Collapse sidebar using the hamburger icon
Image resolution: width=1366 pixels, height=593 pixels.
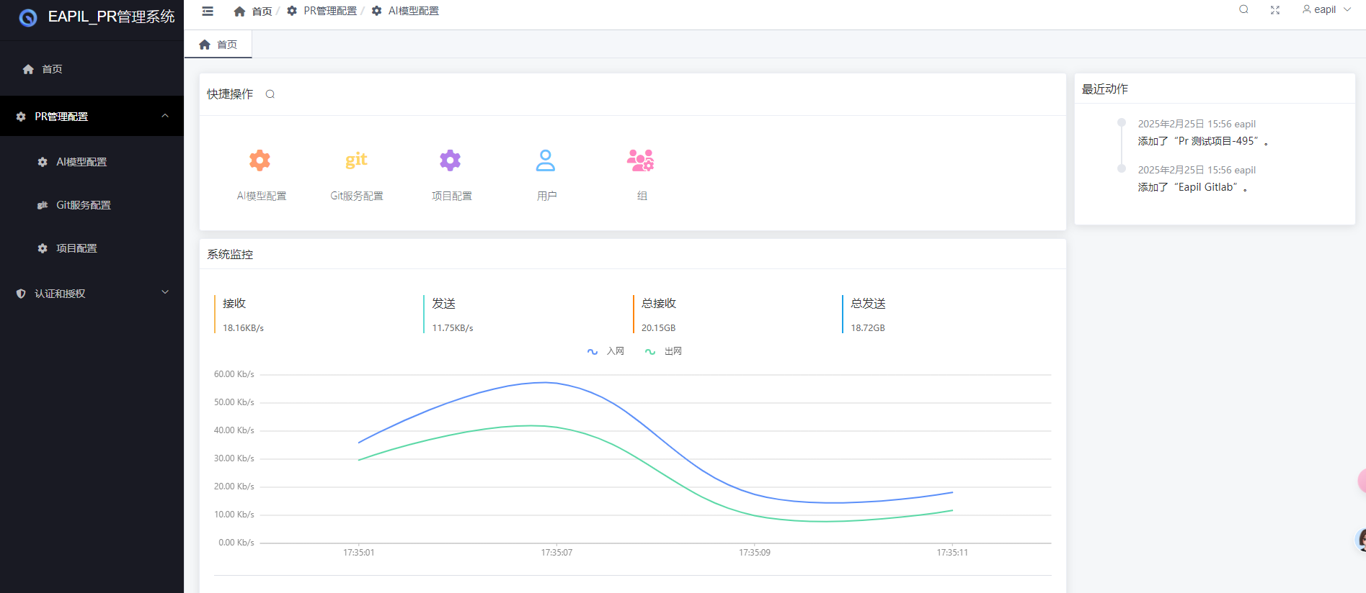[x=208, y=11]
